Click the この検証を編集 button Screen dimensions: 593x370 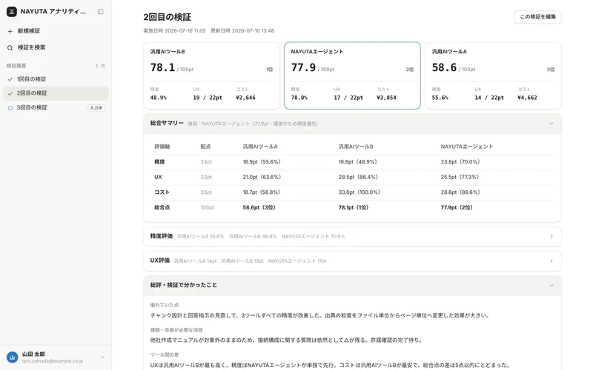point(537,17)
